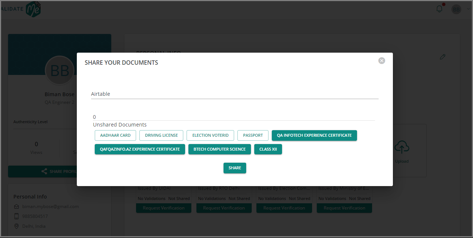Viewport: 473px width, 238px height.
Task: Toggle the Driving License document
Action: tap(161, 135)
